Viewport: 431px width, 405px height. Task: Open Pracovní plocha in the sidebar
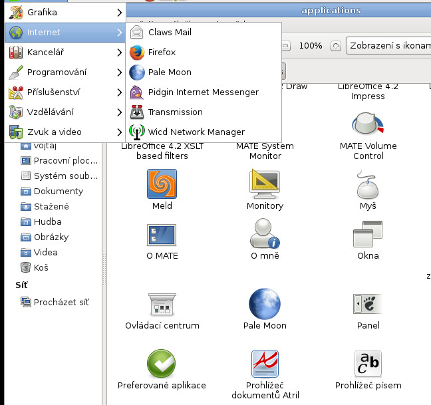59,161
